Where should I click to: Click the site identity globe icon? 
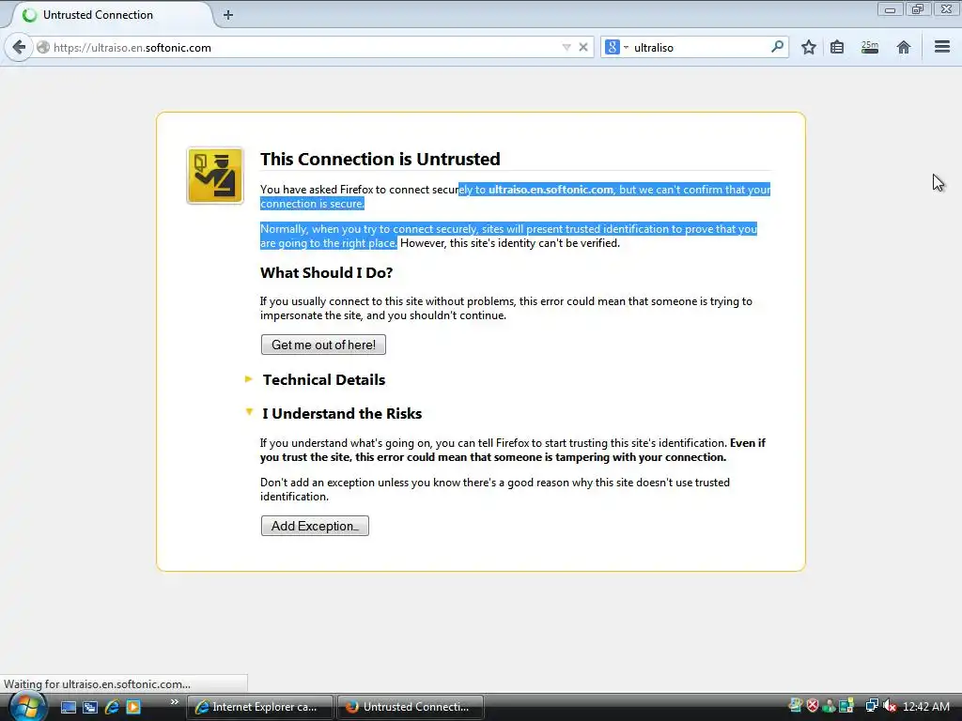point(43,47)
